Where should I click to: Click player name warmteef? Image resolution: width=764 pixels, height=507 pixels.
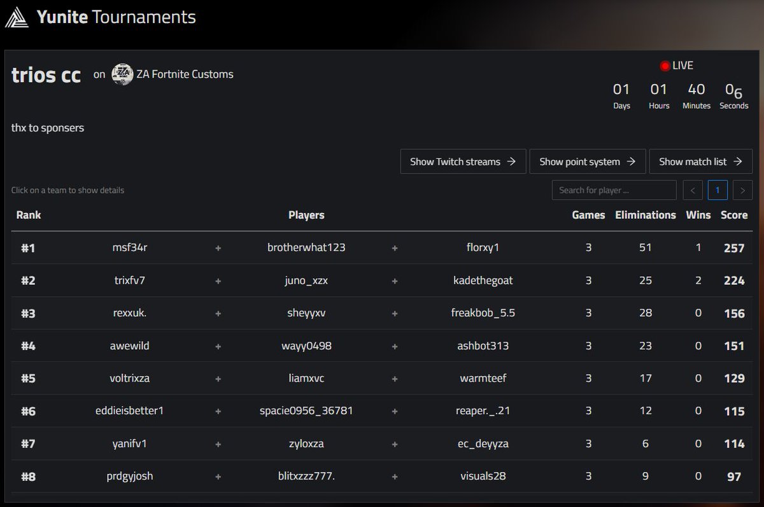pyautogui.click(x=483, y=379)
